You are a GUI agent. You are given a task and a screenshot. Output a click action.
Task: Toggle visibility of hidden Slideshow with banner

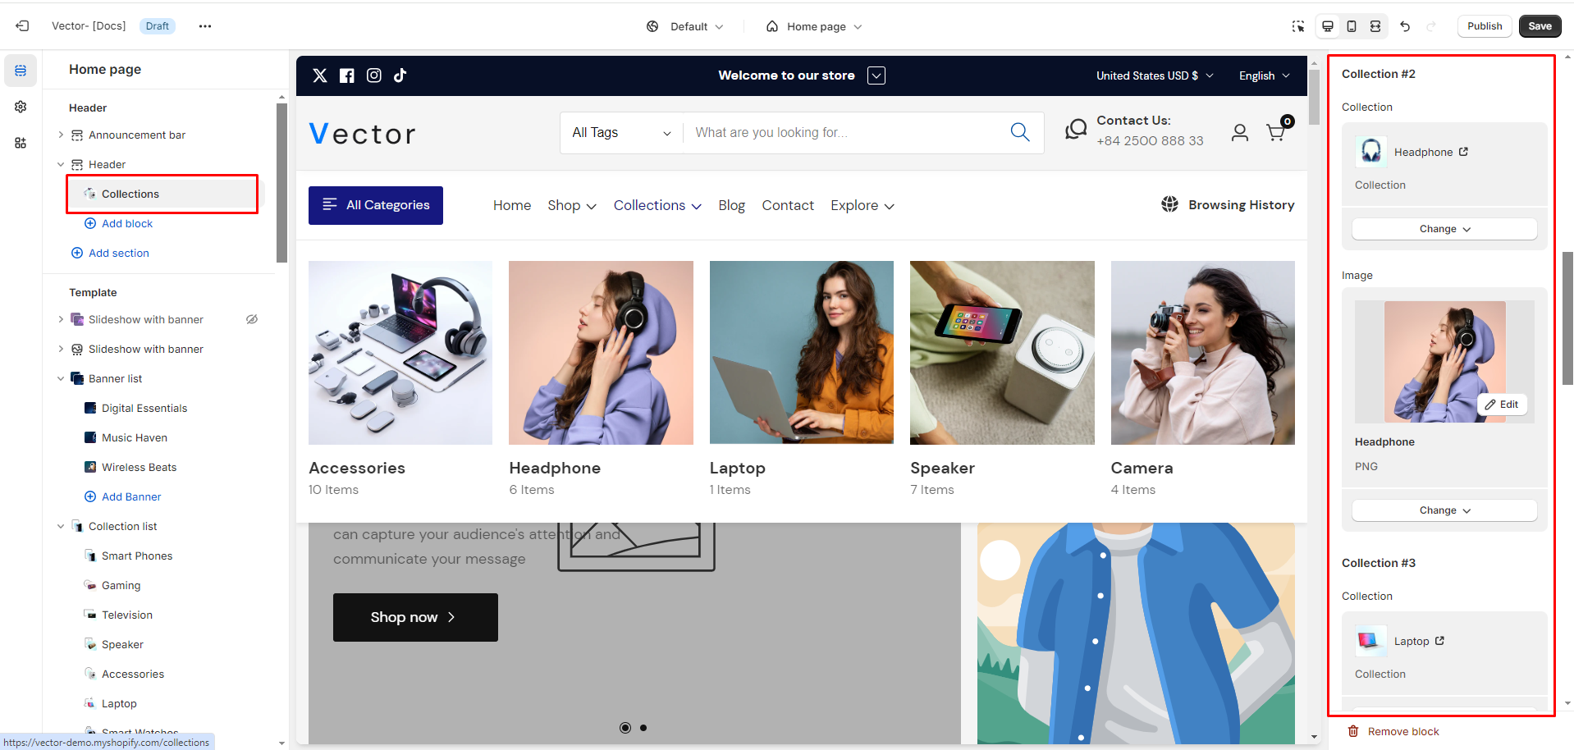tap(252, 319)
